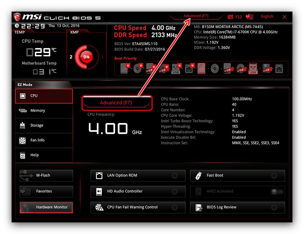Viewport: 304px width, 234px height.
Task: Click the DDR Voltage 1.360V line
Action: [212, 48]
